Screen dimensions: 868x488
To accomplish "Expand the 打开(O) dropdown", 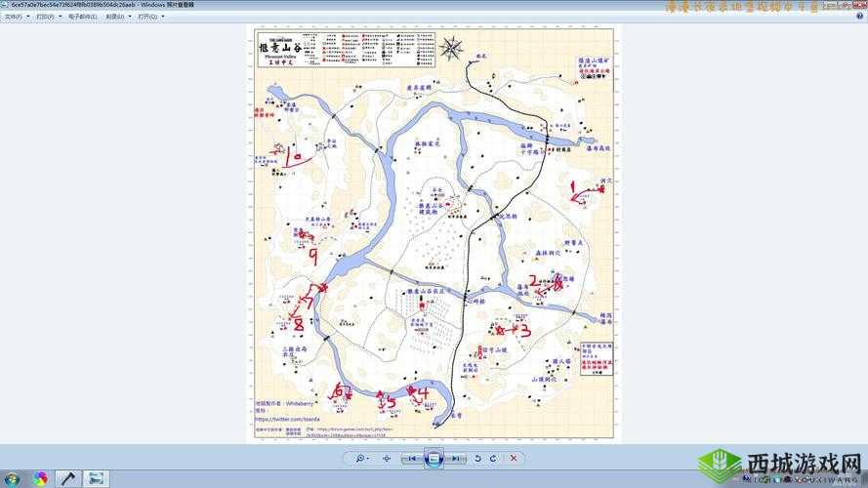I will (148, 17).
